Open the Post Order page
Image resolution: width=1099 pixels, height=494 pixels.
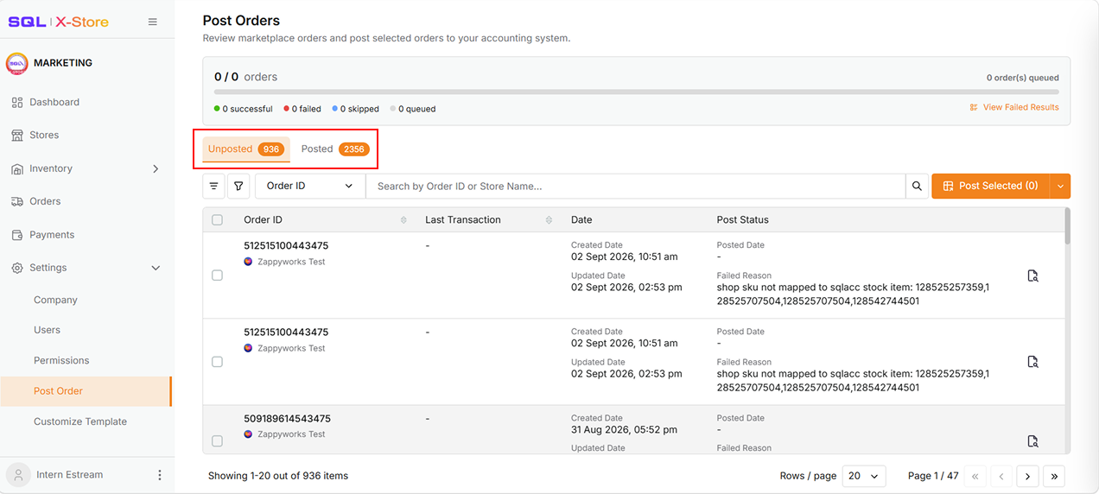point(86,391)
